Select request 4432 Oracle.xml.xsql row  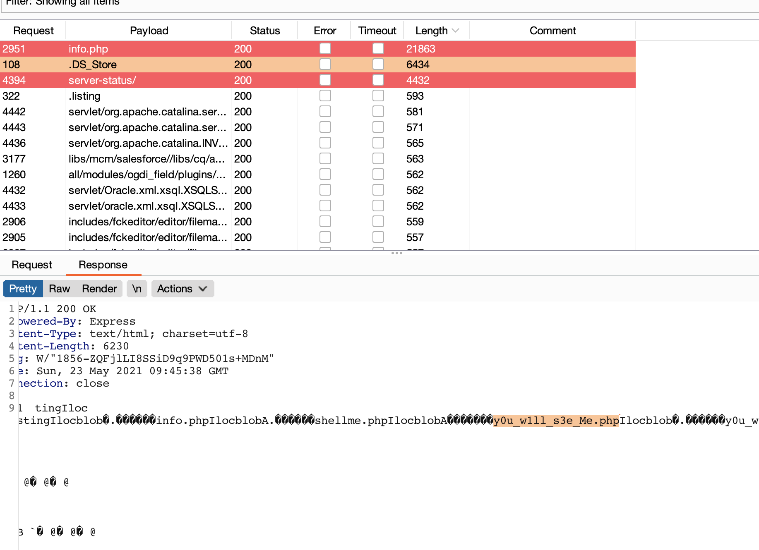click(x=318, y=190)
